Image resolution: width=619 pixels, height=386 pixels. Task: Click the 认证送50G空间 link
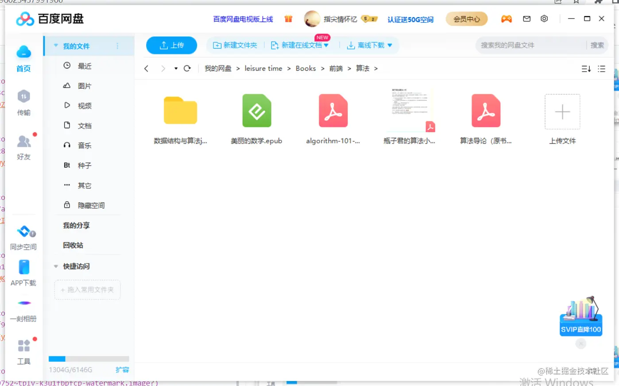[410, 19]
